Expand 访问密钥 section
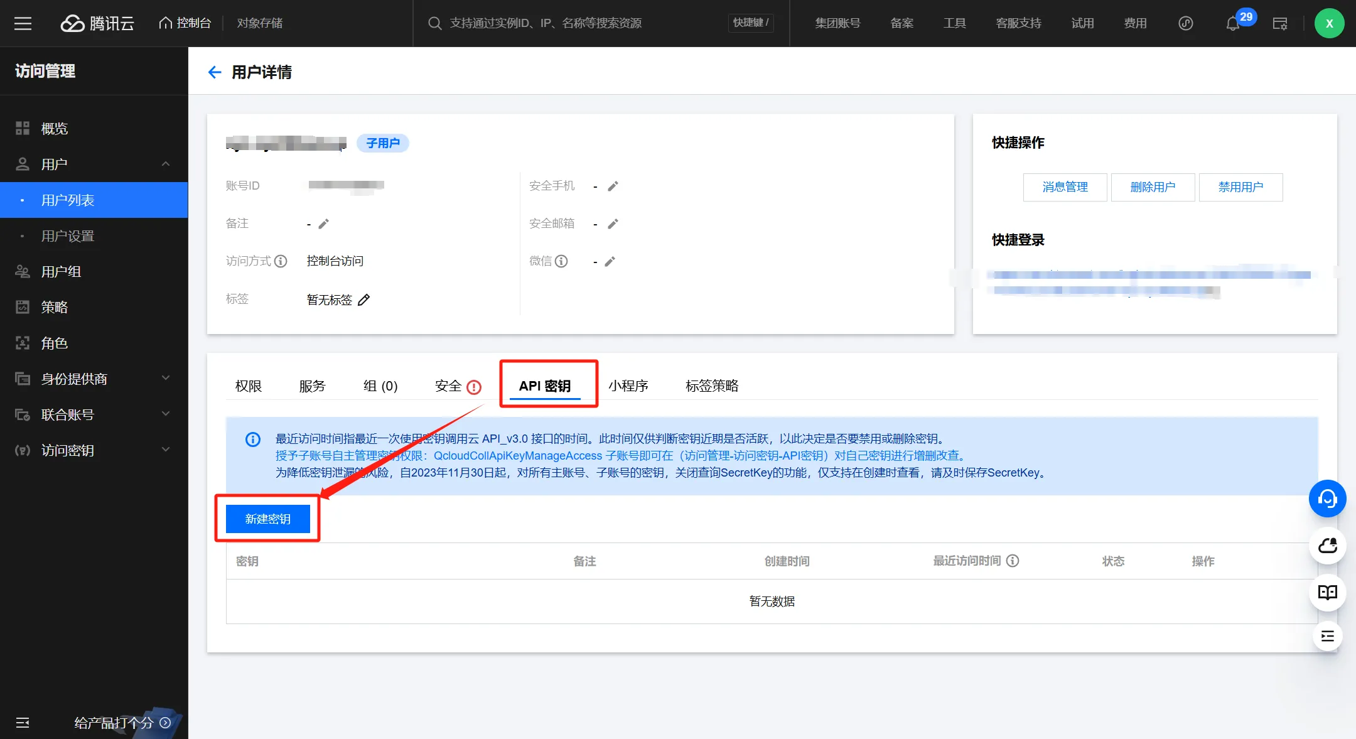 point(94,451)
